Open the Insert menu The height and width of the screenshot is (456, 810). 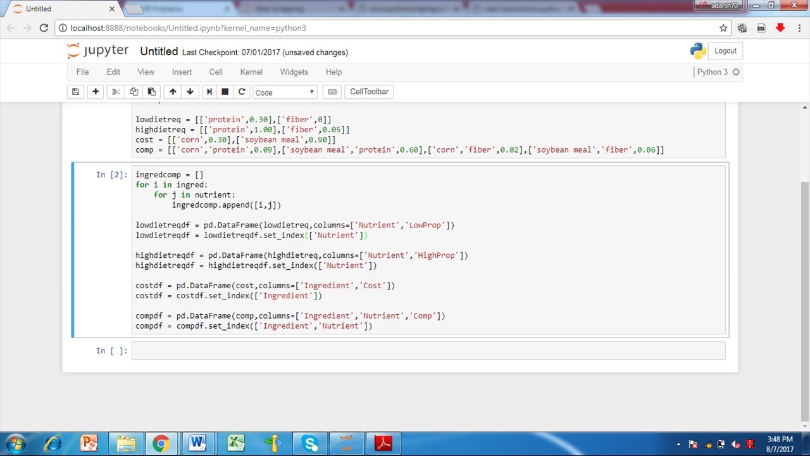pyautogui.click(x=182, y=72)
